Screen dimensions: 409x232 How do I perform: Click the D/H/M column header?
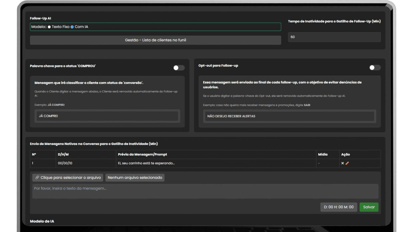[63, 154]
